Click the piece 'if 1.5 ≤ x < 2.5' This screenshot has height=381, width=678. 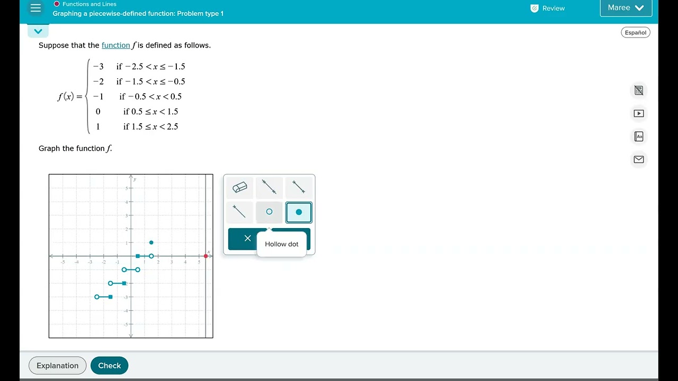tap(150, 126)
